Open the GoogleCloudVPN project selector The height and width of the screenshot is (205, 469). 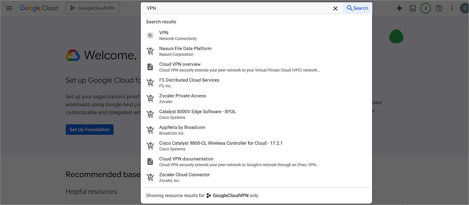point(93,8)
